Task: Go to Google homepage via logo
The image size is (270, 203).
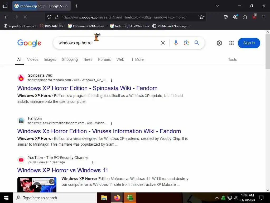Action: tap(29, 43)
